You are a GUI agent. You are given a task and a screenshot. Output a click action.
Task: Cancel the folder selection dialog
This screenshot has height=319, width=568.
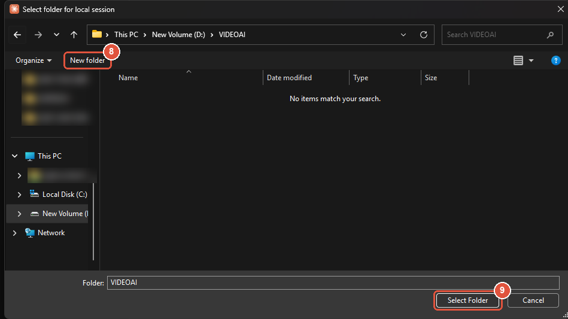tap(533, 300)
